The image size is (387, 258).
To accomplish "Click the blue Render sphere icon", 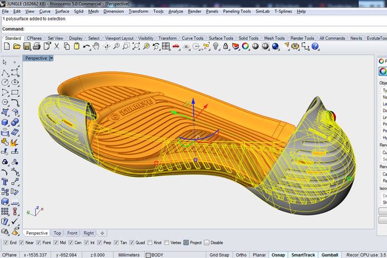I will coord(275,46).
